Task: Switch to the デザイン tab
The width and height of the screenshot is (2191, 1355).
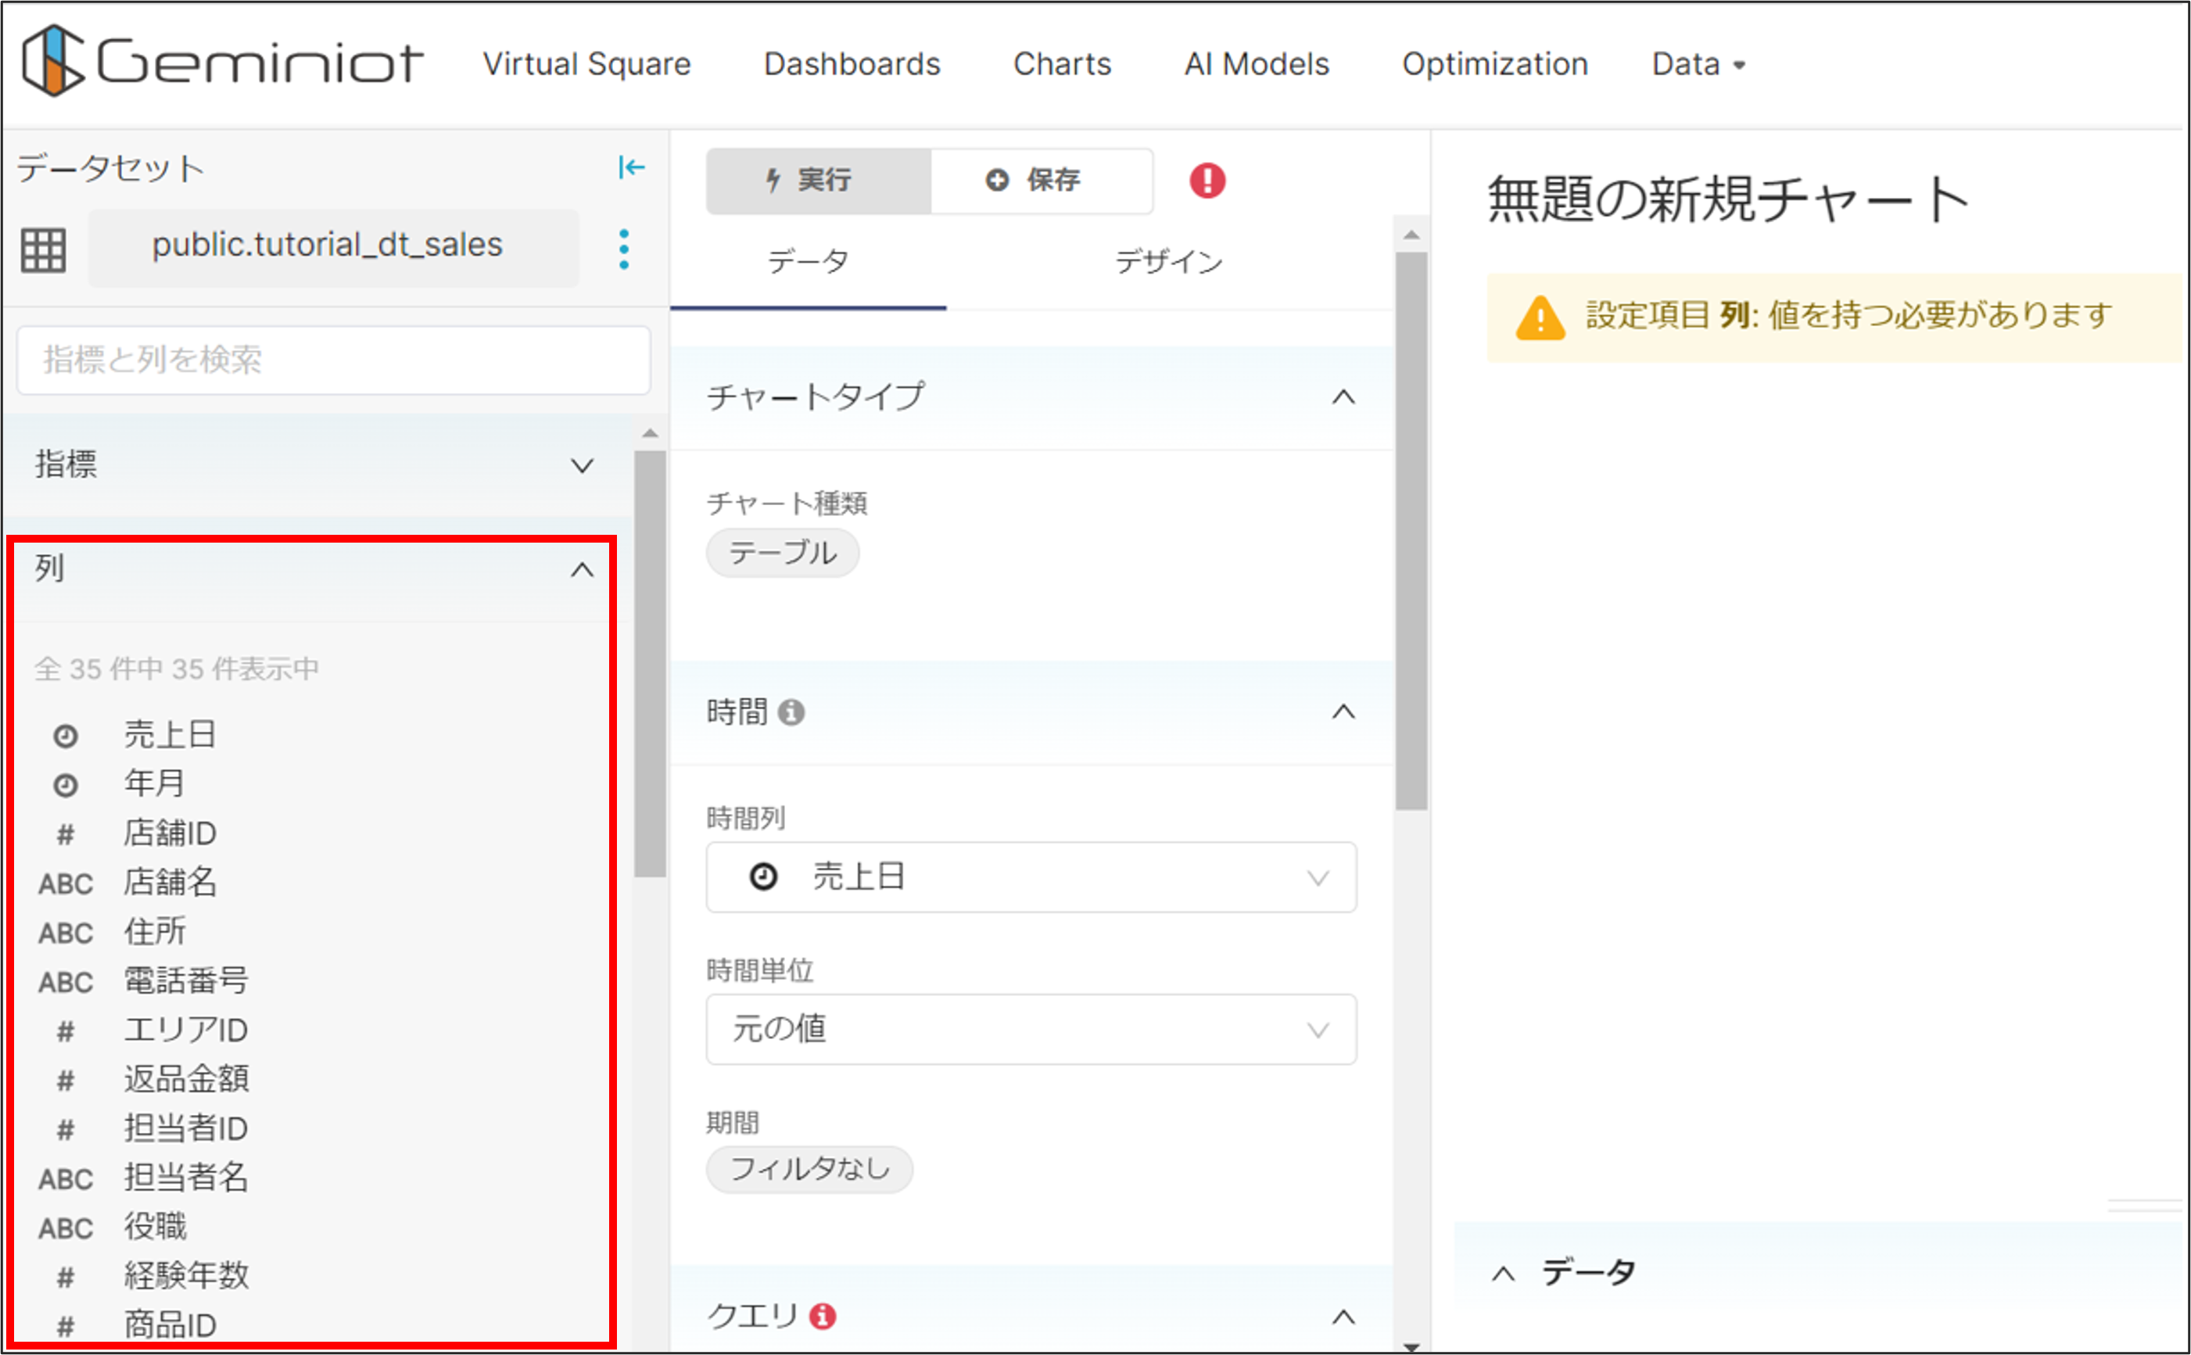Action: (x=1168, y=262)
